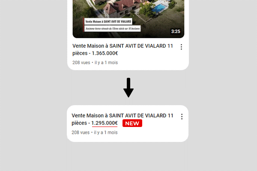Screen dimensions: 257x171
Task: Open the video titled Vente Maison 1.365.000€
Action: 123,50
